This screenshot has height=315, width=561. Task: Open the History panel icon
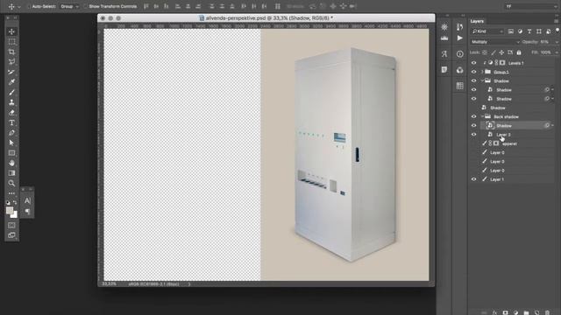pos(459,27)
